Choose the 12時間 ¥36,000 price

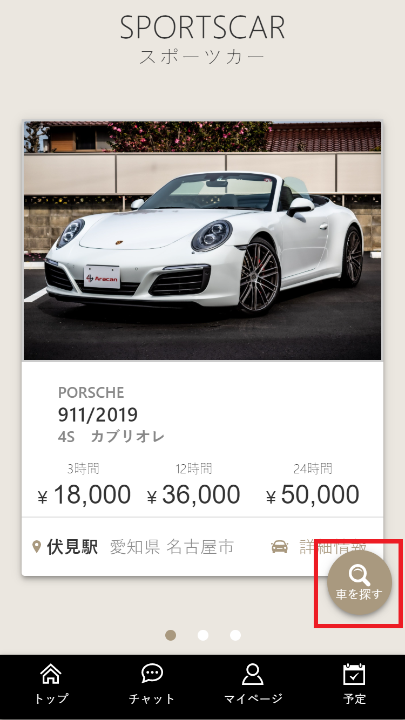pyautogui.click(x=194, y=485)
